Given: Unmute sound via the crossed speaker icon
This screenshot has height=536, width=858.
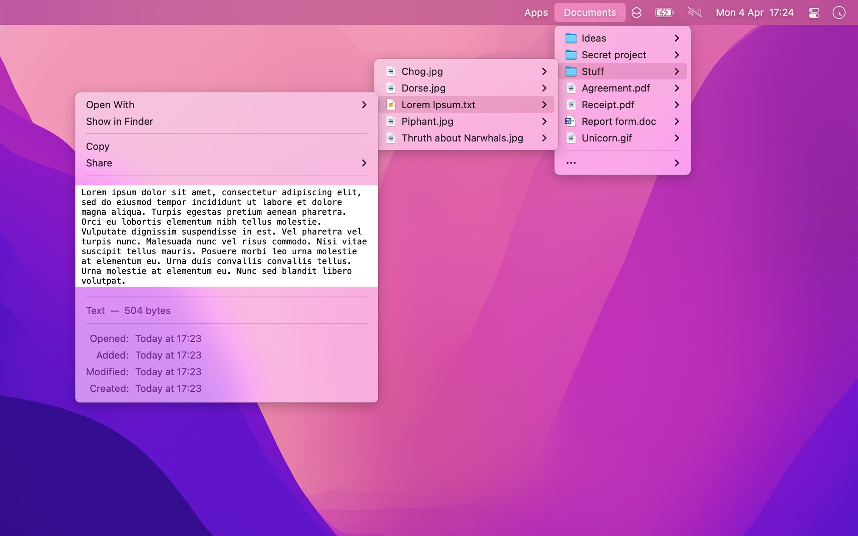Looking at the screenshot, I should coord(694,12).
